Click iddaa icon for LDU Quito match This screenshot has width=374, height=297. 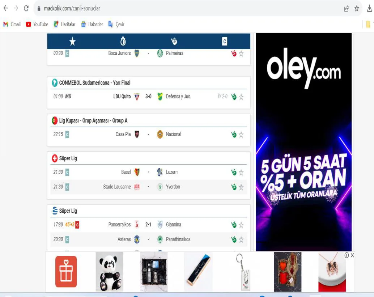pos(234,97)
